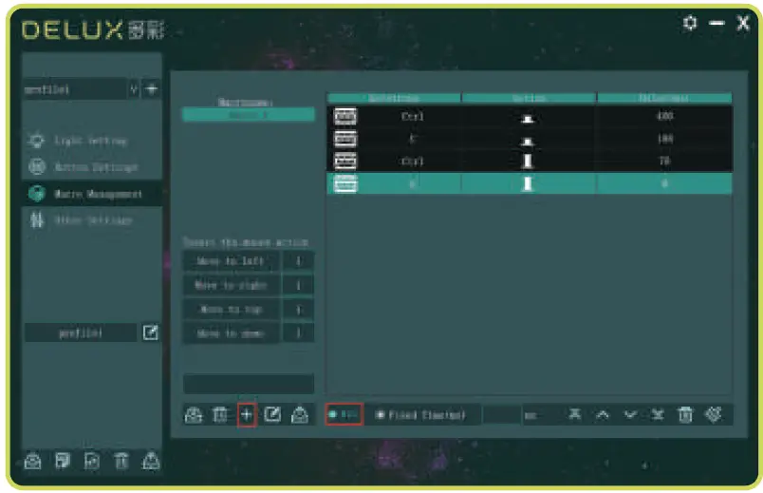Click the save profile icon in bottom-left toolbar
This screenshot has height=493, width=763.
pos(63,461)
